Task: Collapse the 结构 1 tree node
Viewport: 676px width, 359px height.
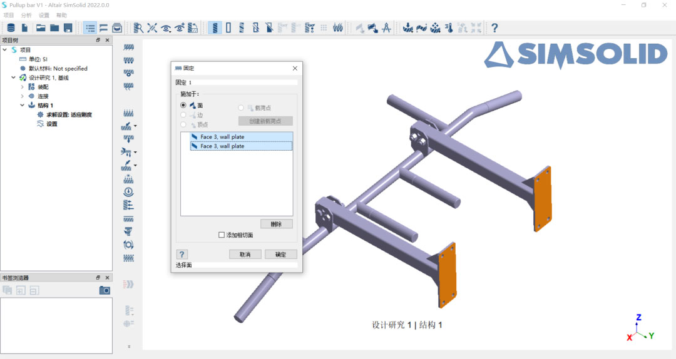Action: click(23, 106)
